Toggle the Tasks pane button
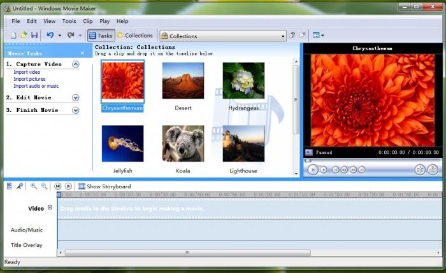This screenshot has height=273, width=446. click(x=101, y=36)
